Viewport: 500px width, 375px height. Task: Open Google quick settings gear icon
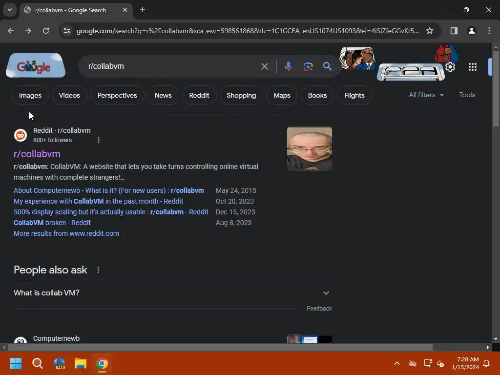point(450,67)
